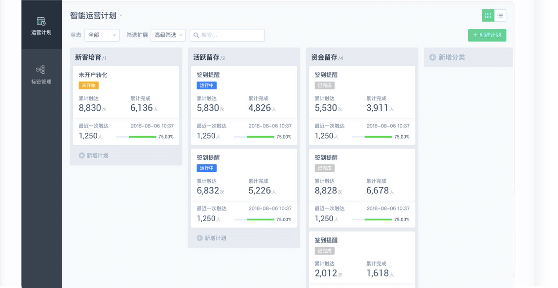Select the 资金留存 column header
558x288 pixels.
click(324, 57)
